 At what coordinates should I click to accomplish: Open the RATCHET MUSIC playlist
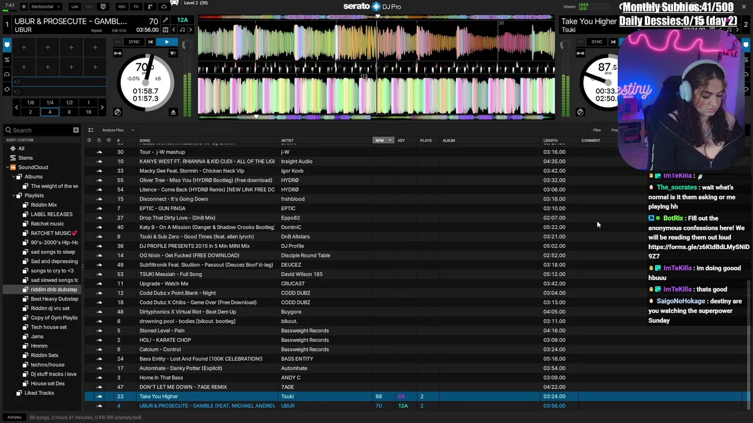click(x=51, y=233)
